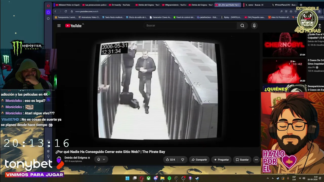Click the YouTube search magnifier button
This screenshot has width=324, height=182.
(x=242, y=26)
